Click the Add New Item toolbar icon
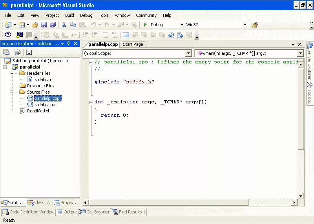314x224 pixels. pyautogui.click(x=22, y=25)
